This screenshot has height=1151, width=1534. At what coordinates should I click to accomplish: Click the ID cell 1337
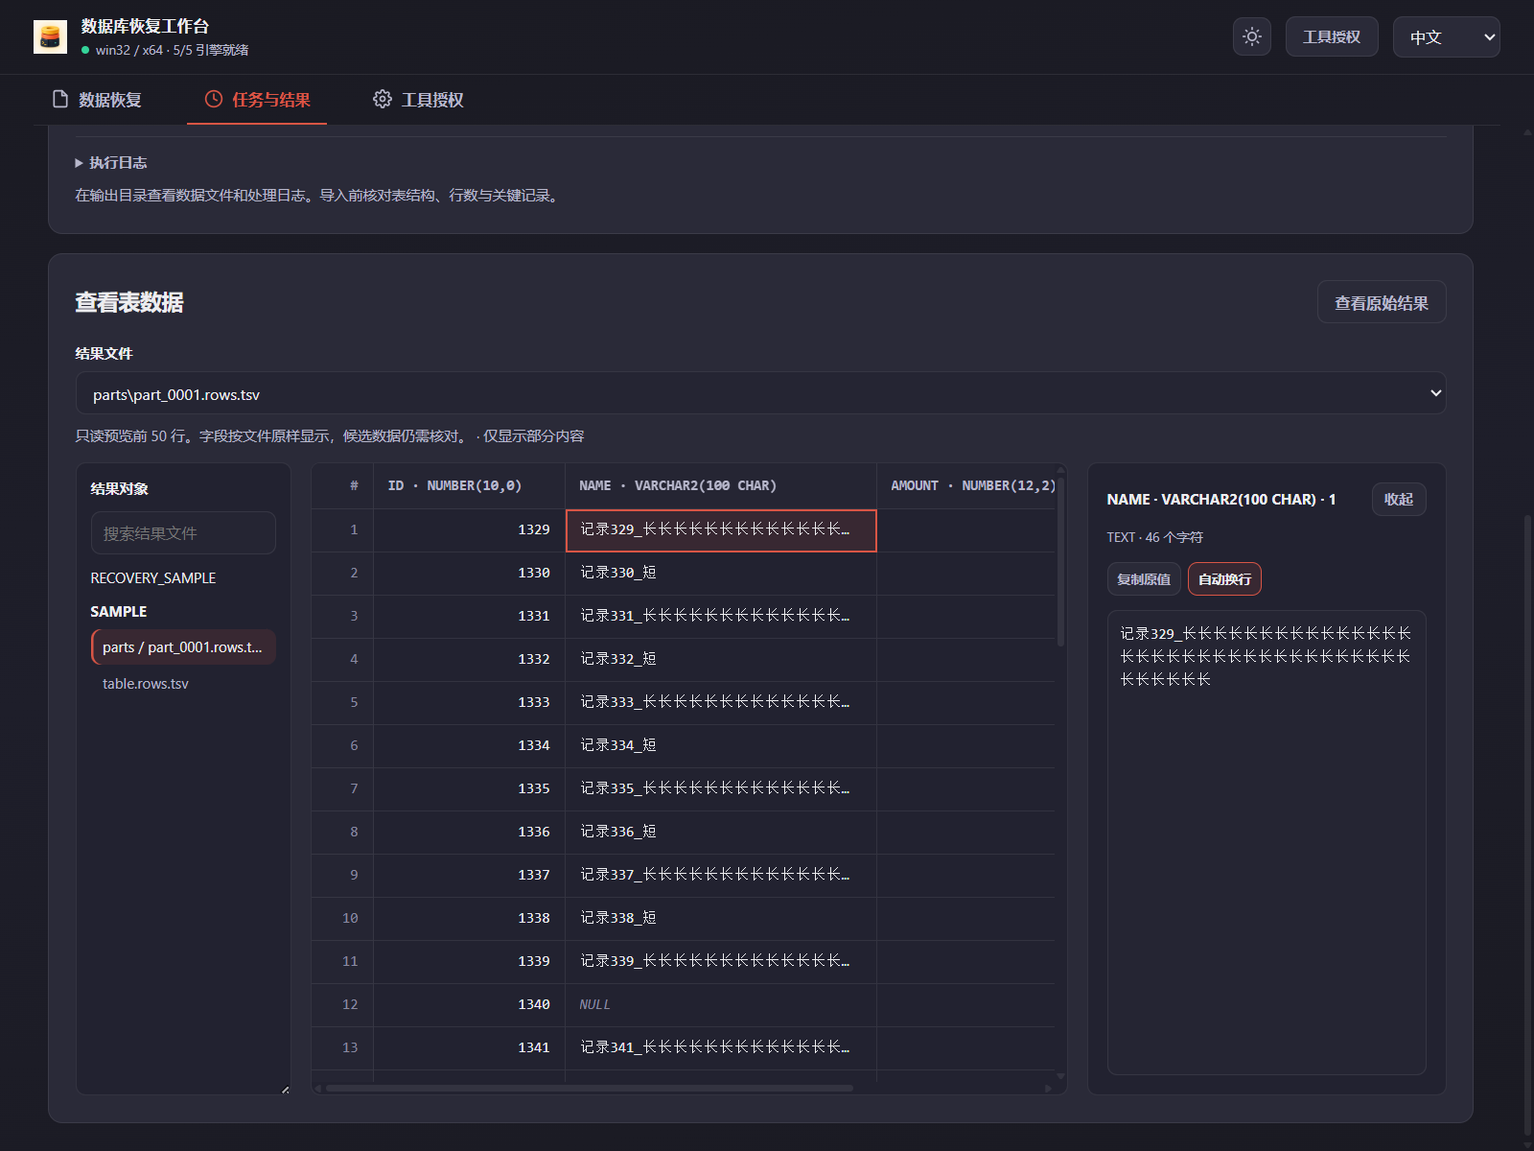tap(469, 876)
